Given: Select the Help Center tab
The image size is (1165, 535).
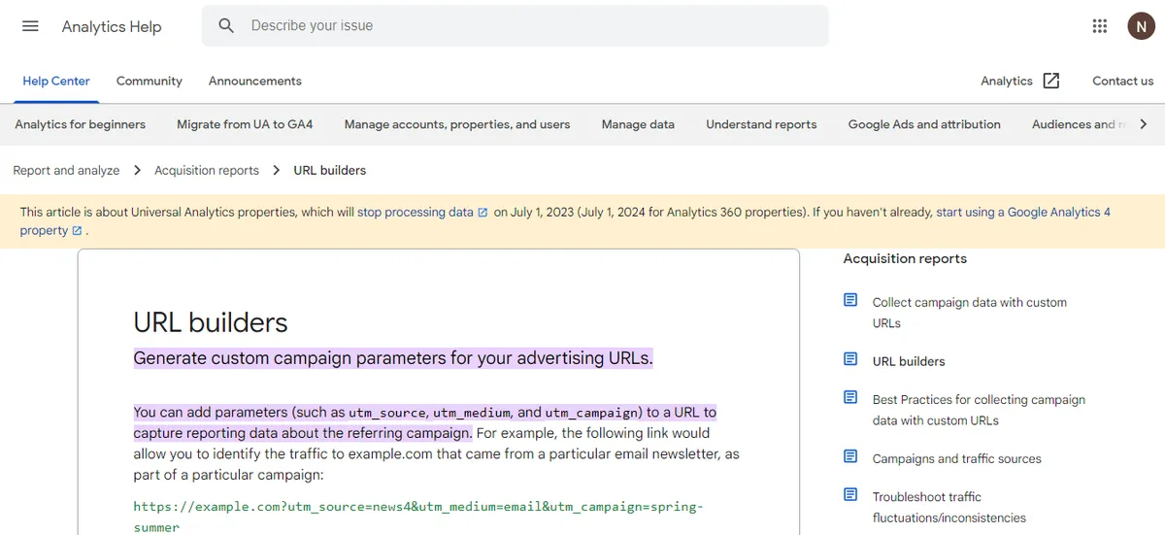Looking at the screenshot, I should tap(56, 81).
